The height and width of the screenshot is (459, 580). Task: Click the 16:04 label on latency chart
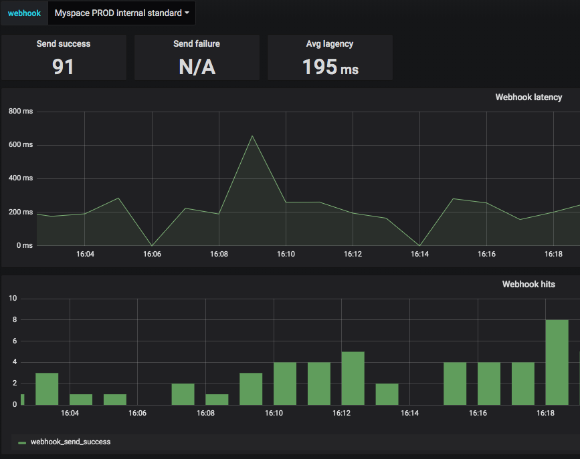85,255
